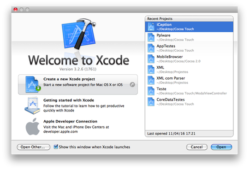249x170 pixels.
Task: Click the developer.apple.com text
Action: click(60, 132)
